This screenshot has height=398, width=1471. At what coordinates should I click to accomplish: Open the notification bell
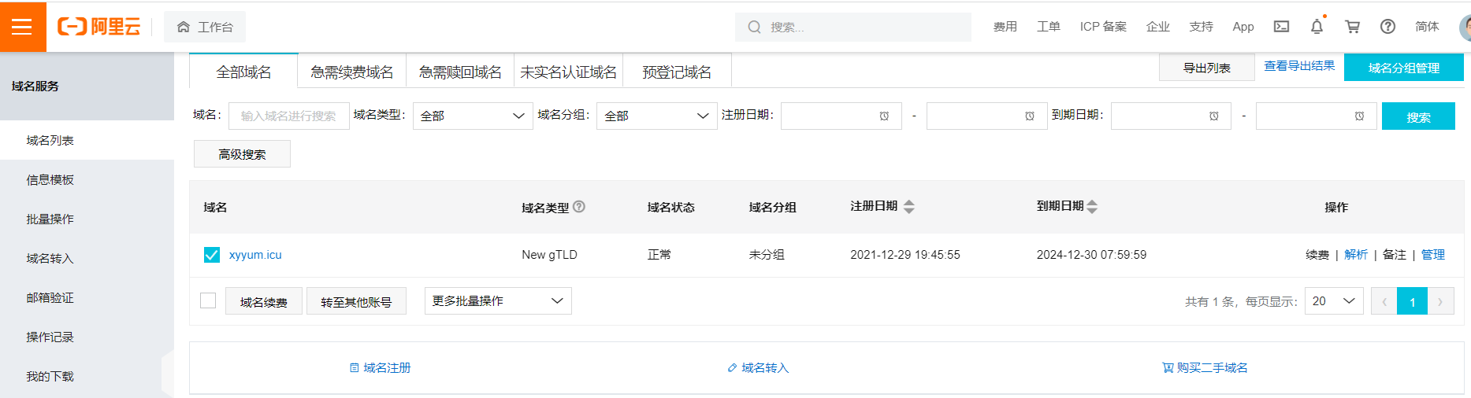[x=1317, y=27]
